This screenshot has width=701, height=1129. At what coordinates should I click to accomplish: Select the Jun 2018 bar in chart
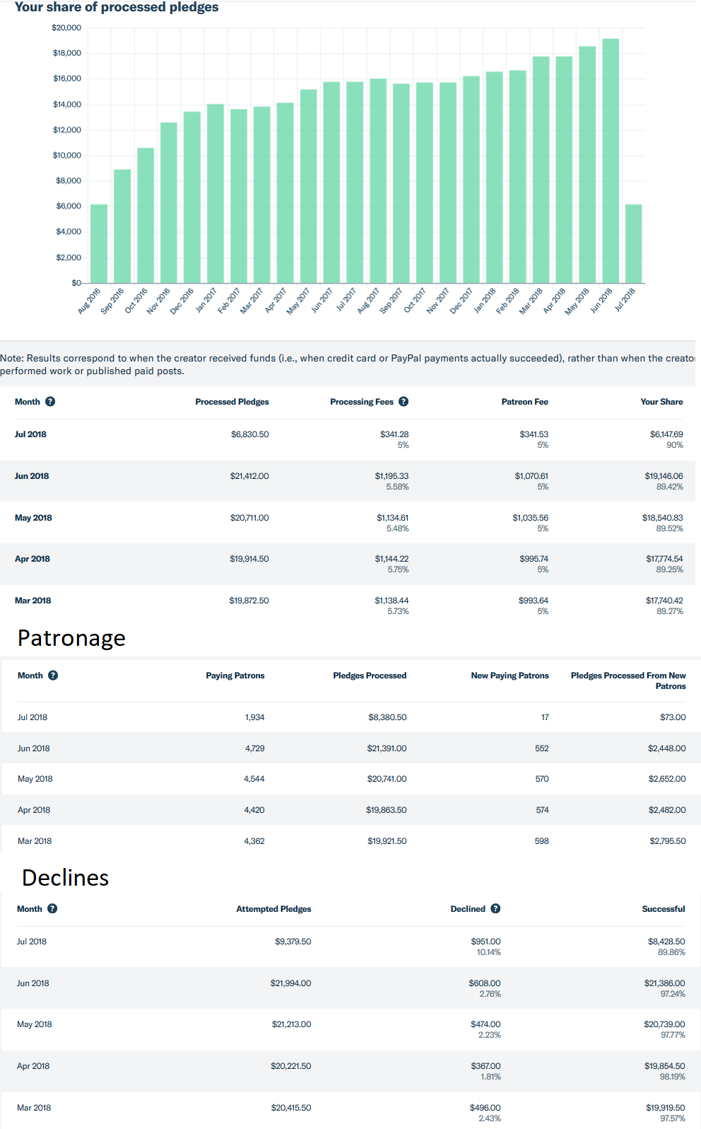pos(611,161)
